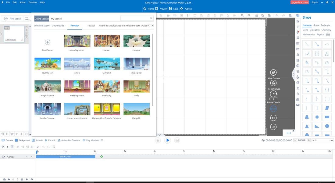The height and width of the screenshot is (183, 335).
Task: Switch to the My Scence tab
Action: pyautogui.click(x=56, y=19)
